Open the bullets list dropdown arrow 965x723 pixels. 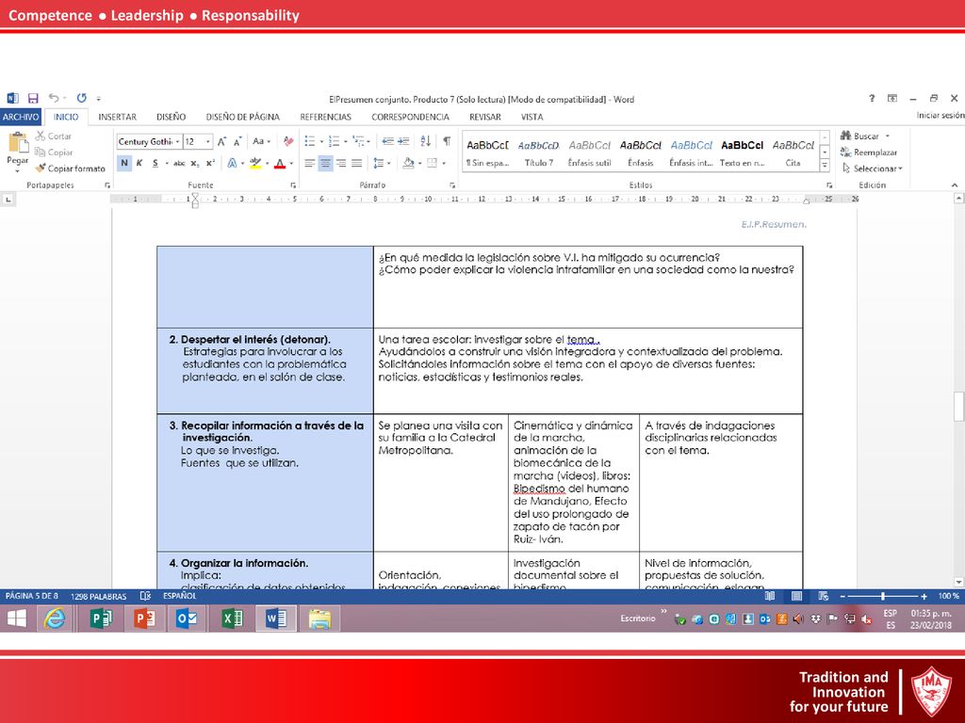pyautogui.click(x=321, y=141)
